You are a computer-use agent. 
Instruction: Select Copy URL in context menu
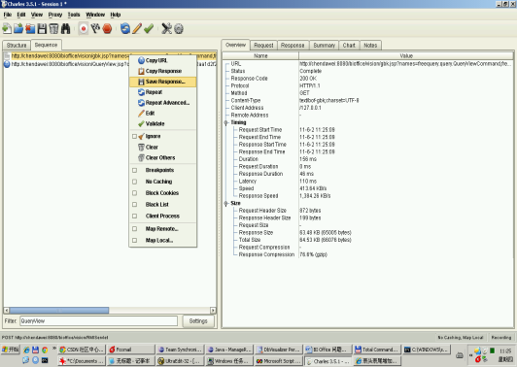[x=163, y=60]
